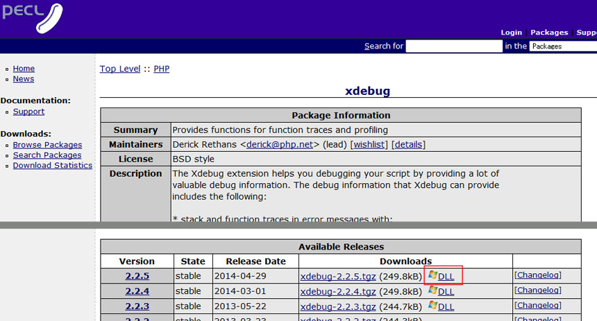Download xdebug-2.2.4.tgz
Screen dimensions: 597x321
338,292
